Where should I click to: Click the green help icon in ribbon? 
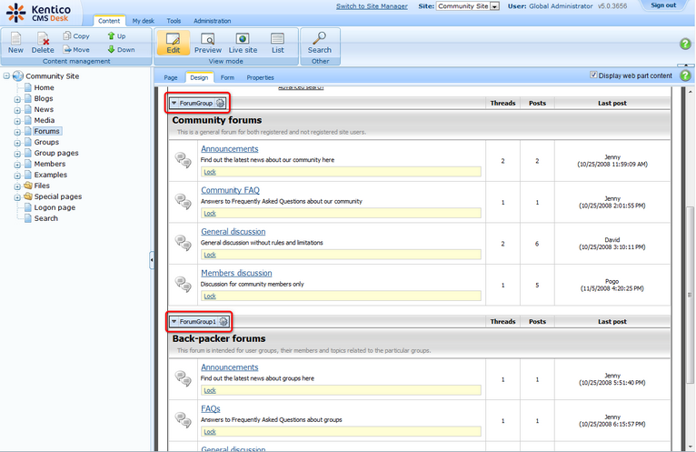click(x=686, y=44)
